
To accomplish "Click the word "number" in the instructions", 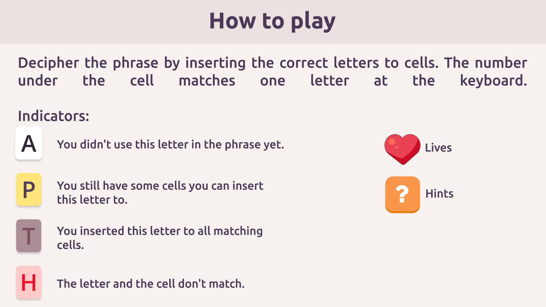I will [501, 63].
